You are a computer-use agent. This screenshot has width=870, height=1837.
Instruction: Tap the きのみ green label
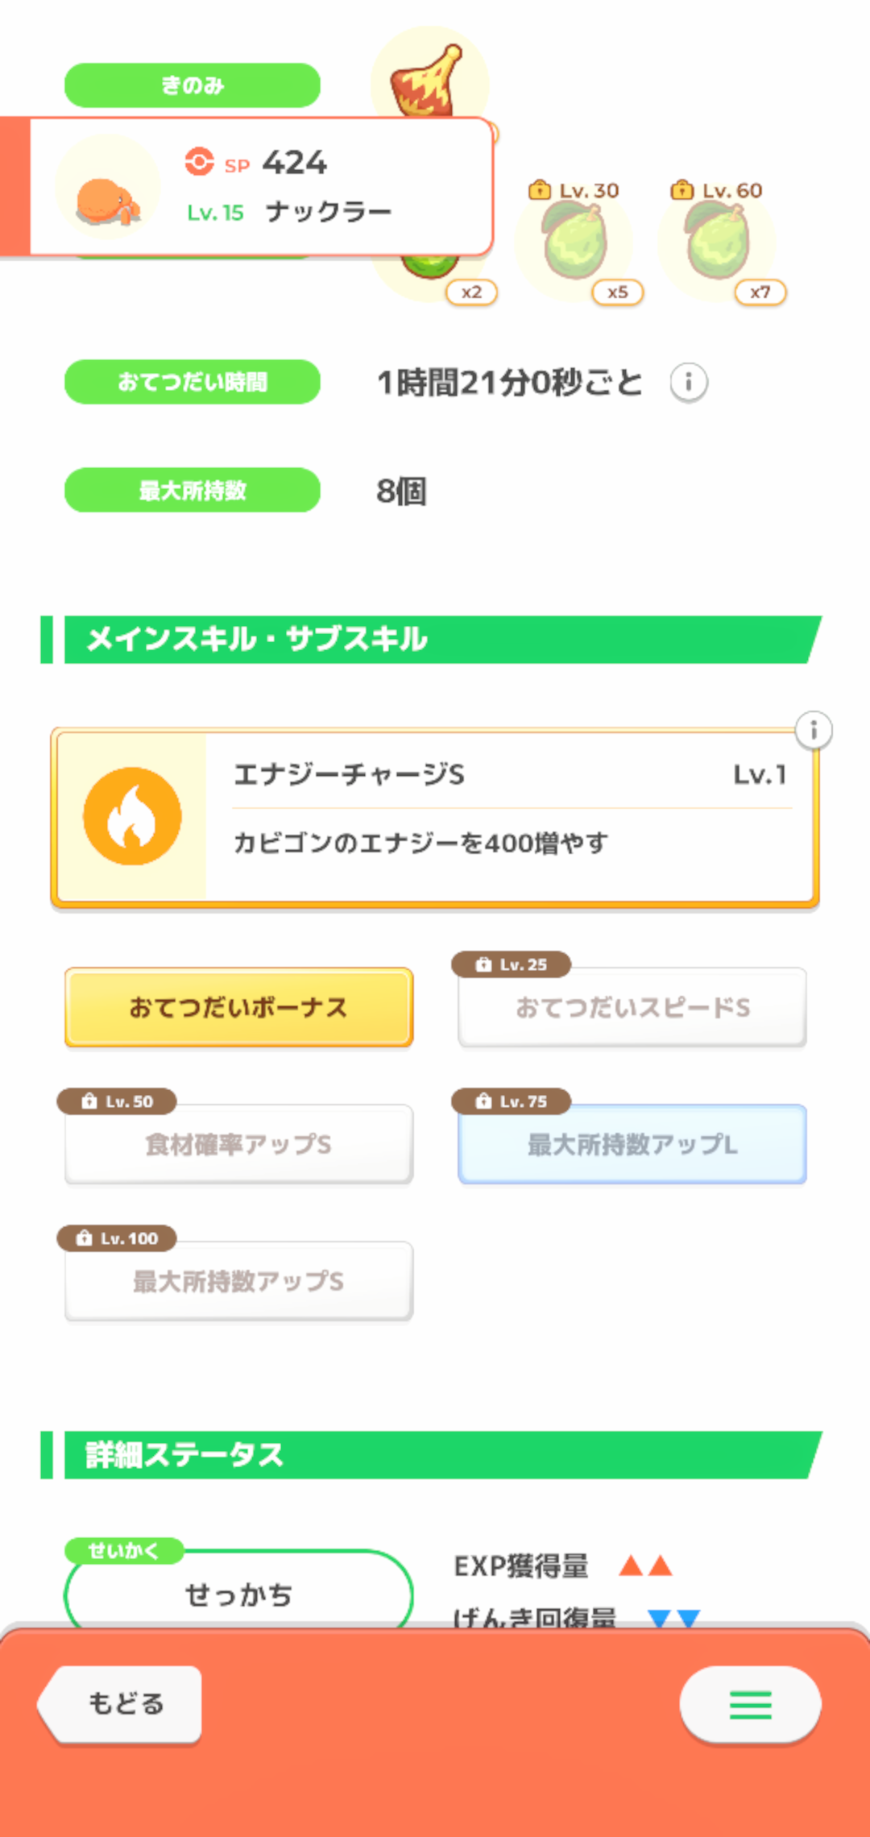(x=193, y=85)
